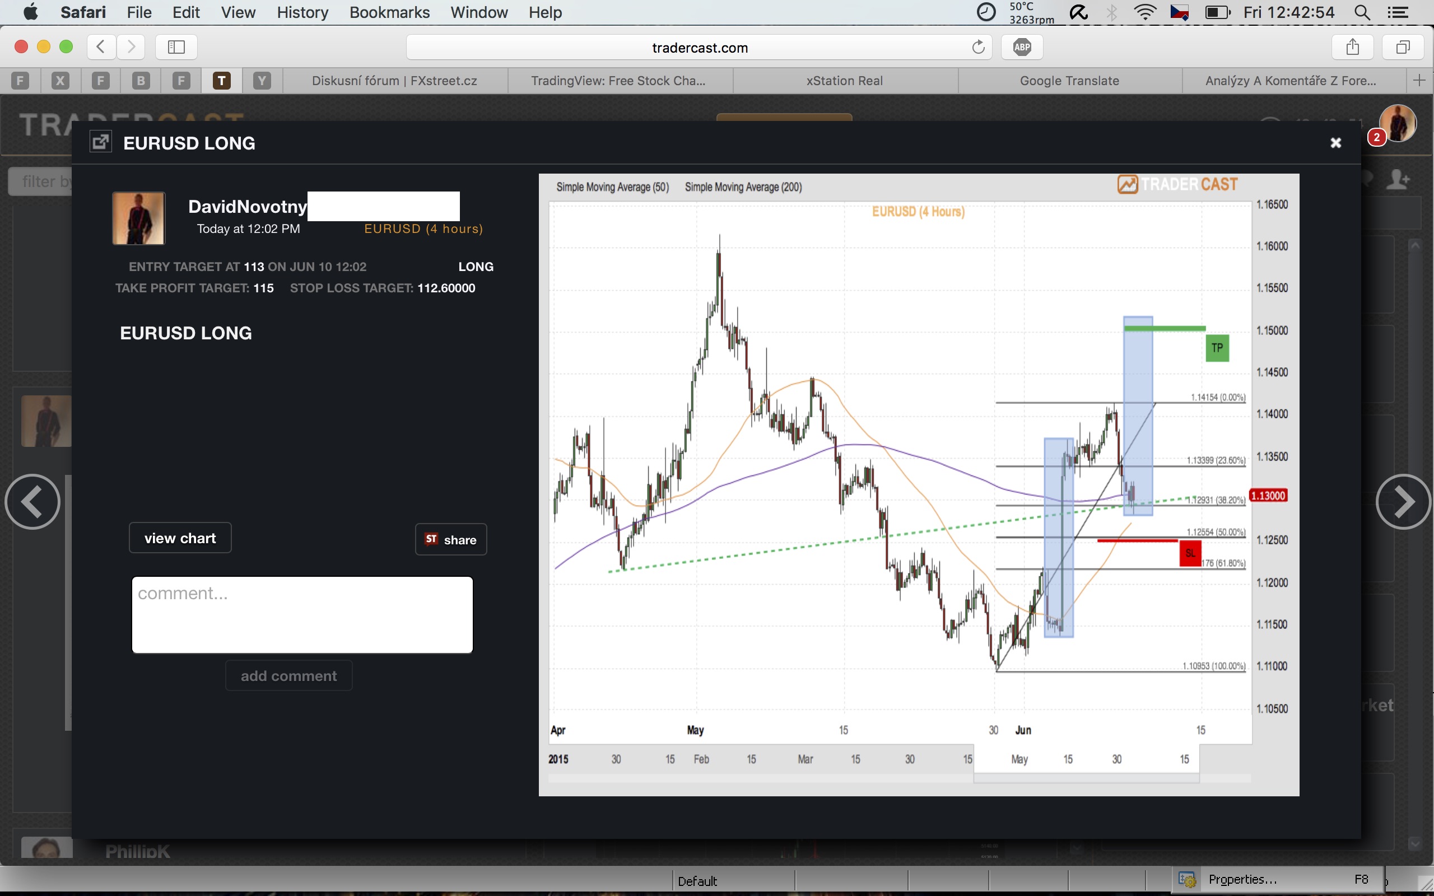Open the Window menu
This screenshot has height=896, width=1434.
(x=479, y=12)
